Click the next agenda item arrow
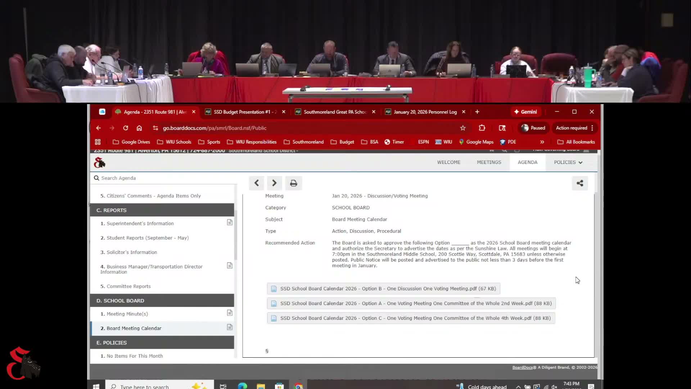The width and height of the screenshot is (691, 389). pos(274,183)
